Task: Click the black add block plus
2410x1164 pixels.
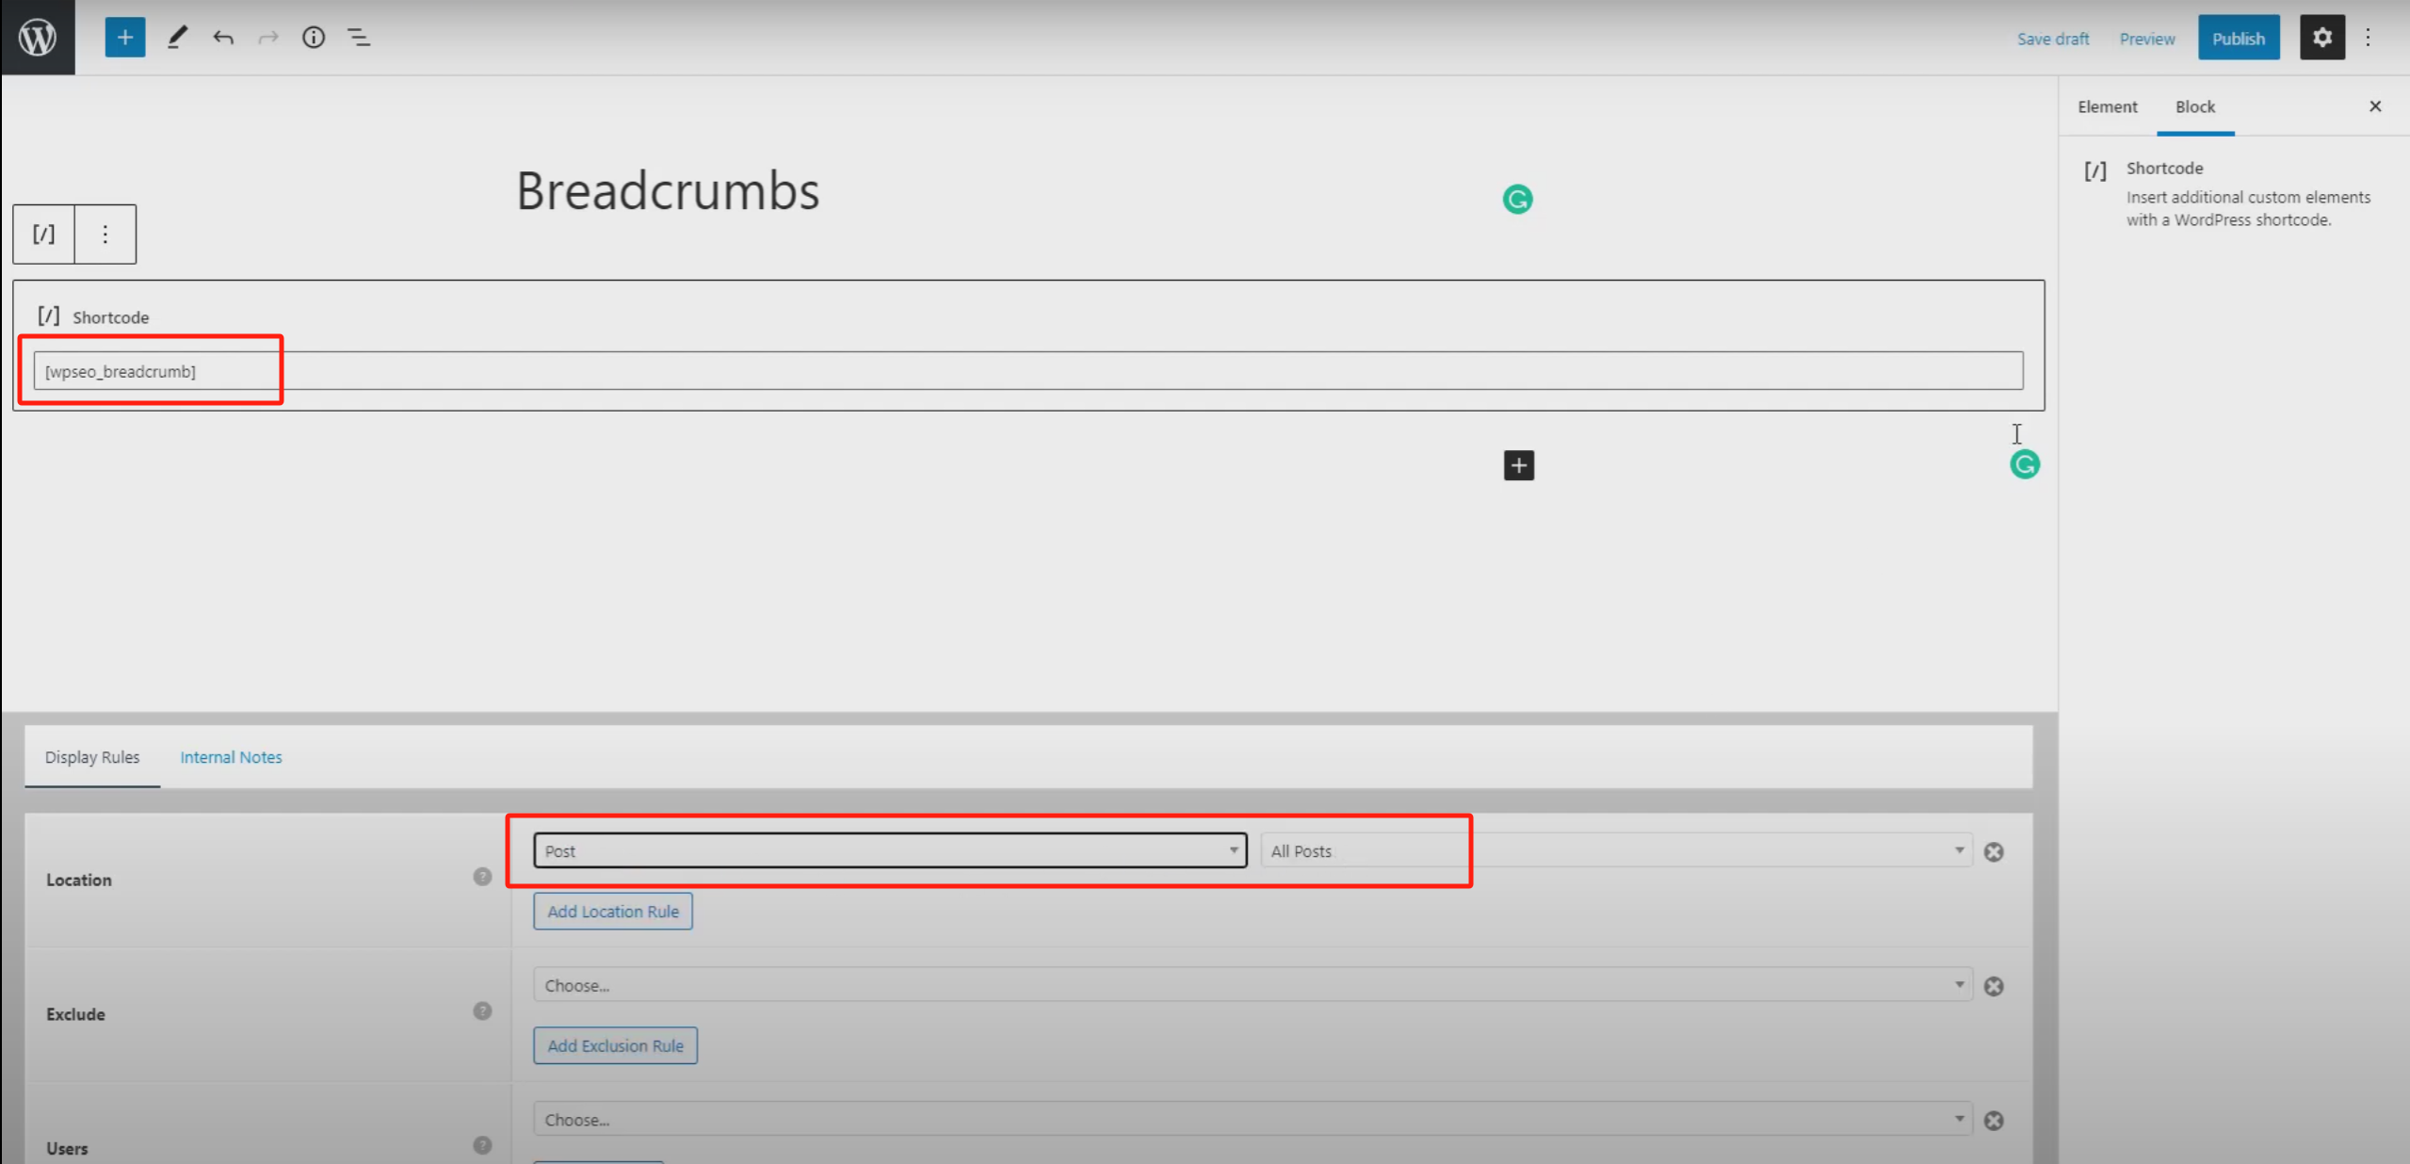Action: point(1518,465)
